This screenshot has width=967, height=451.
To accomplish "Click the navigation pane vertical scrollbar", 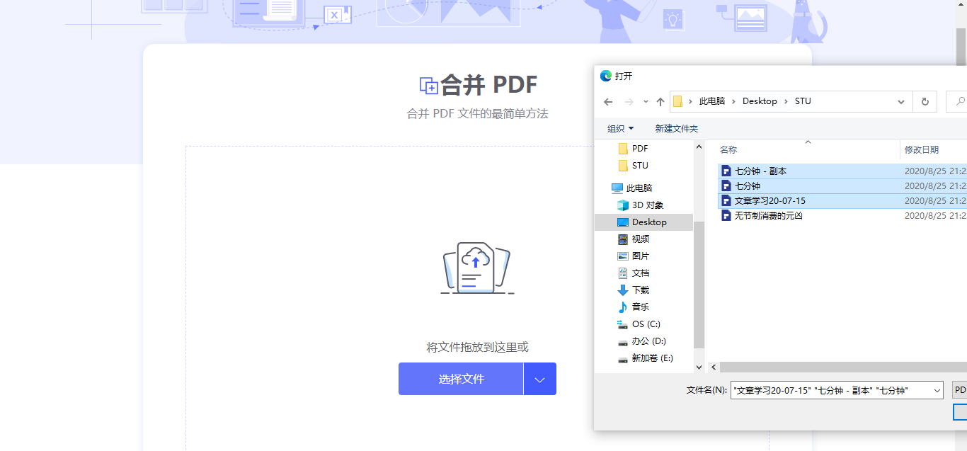I will click(699, 283).
